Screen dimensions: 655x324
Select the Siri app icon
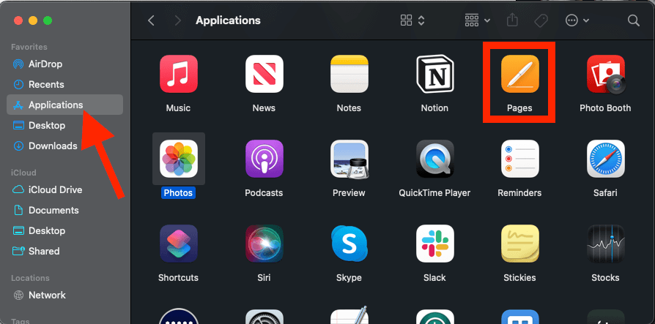click(264, 244)
